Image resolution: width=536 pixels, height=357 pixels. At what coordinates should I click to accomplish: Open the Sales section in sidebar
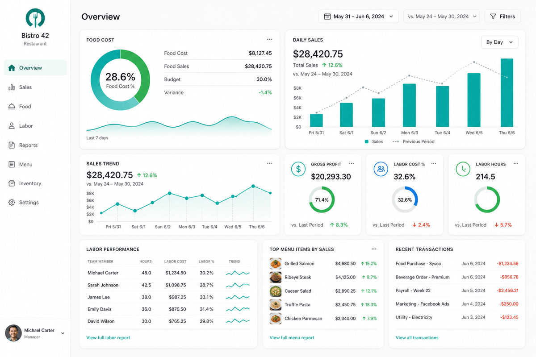(x=35, y=87)
